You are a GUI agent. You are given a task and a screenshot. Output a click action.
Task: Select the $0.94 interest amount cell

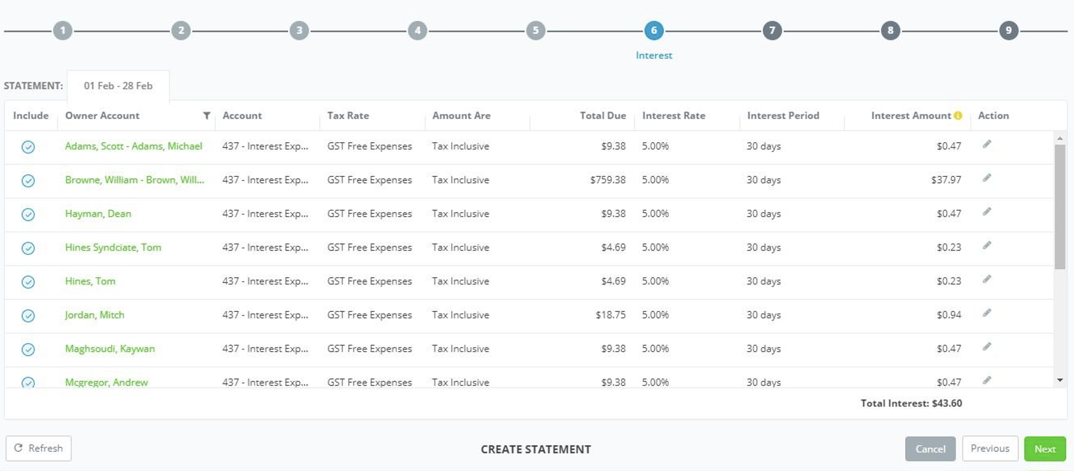pyautogui.click(x=949, y=314)
